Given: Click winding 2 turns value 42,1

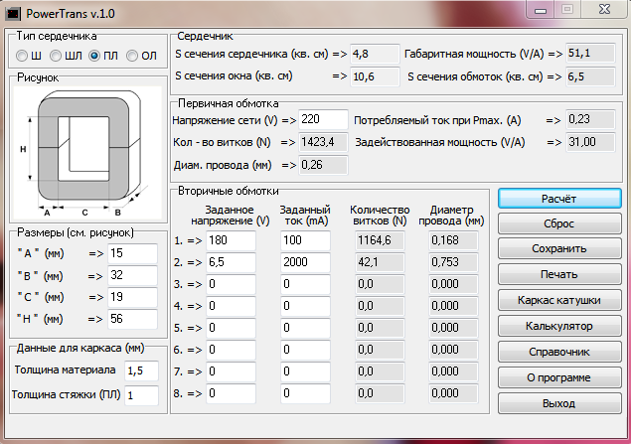Looking at the screenshot, I should point(380,262).
